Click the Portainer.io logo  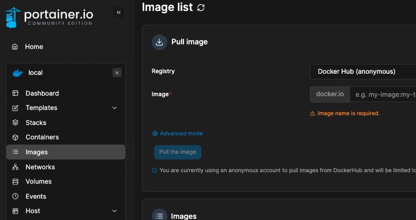(x=50, y=17)
